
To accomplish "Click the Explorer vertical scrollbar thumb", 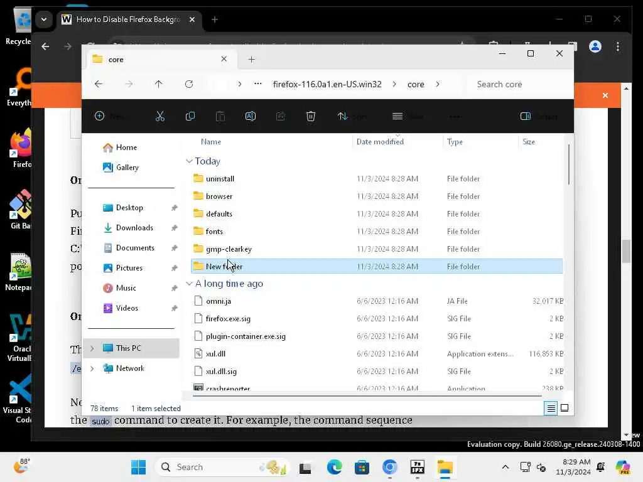I will pyautogui.click(x=569, y=164).
